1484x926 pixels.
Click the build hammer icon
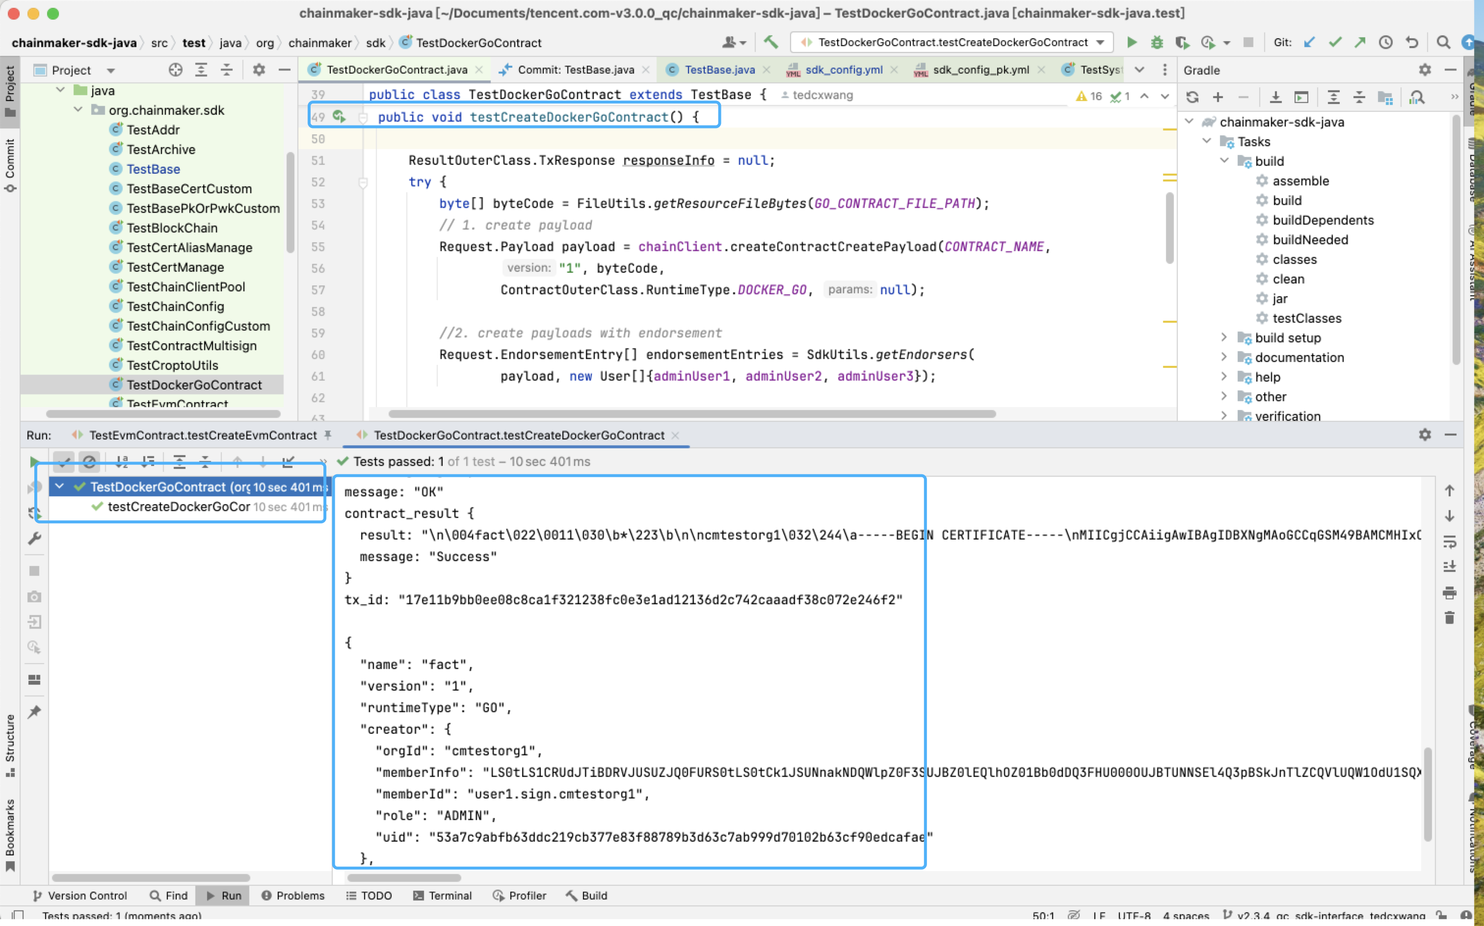point(771,42)
